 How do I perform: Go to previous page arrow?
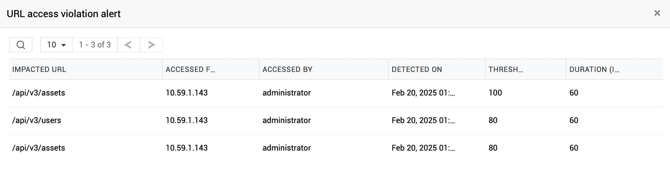tap(128, 45)
